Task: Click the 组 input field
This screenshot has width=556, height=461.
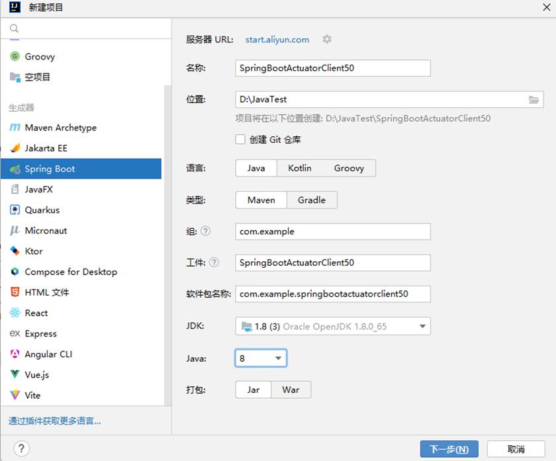Action: click(332, 231)
